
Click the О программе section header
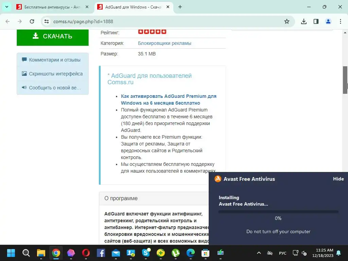[121, 198]
